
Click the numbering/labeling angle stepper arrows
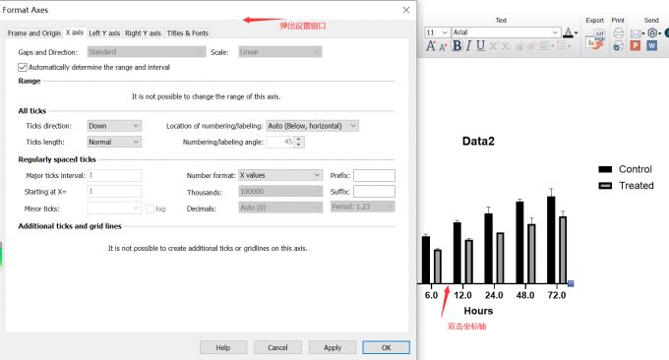299,142
